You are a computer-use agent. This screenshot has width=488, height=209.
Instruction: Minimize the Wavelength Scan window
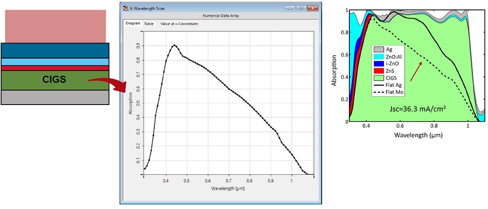click(x=290, y=8)
